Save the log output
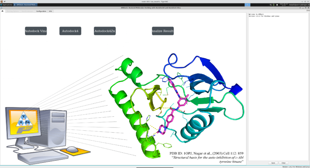Screen dimensions: 310x168 point(273,163)
